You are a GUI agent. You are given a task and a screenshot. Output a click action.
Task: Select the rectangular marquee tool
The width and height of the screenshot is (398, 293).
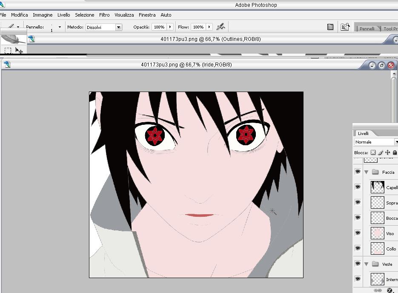(8, 50)
